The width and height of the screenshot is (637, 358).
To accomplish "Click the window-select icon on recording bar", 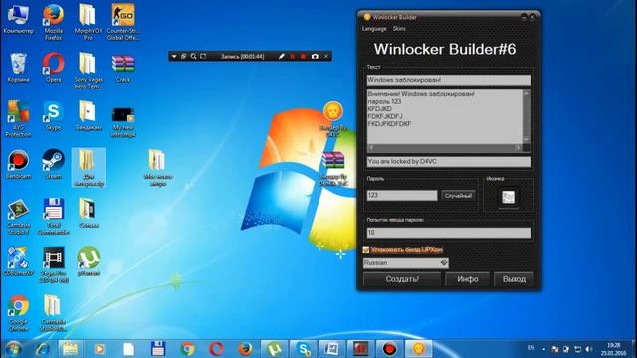I will pyautogui.click(x=183, y=56).
